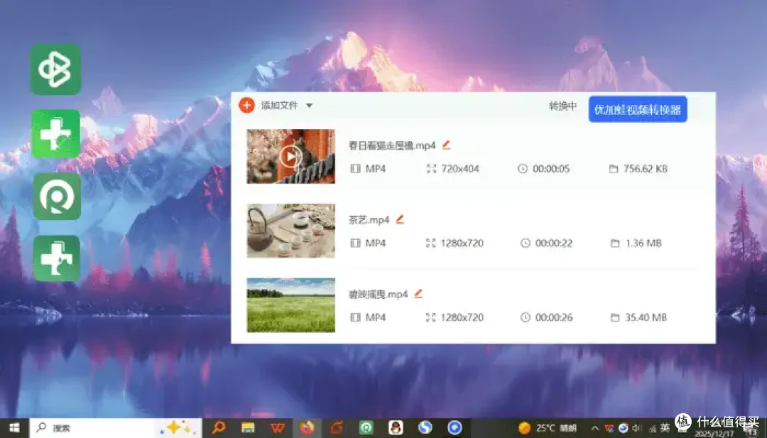The height and width of the screenshot is (438, 767).
Task: Click the folder icon next to 756.62 KB
Action: click(614, 169)
